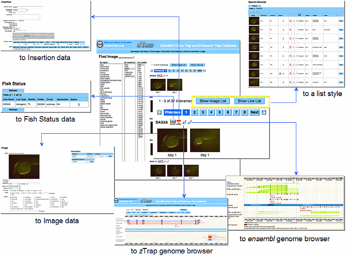Open the first SAG2A day 1 thumbnail
Viewport: 347px width, 258px height.
coord(172,140)
